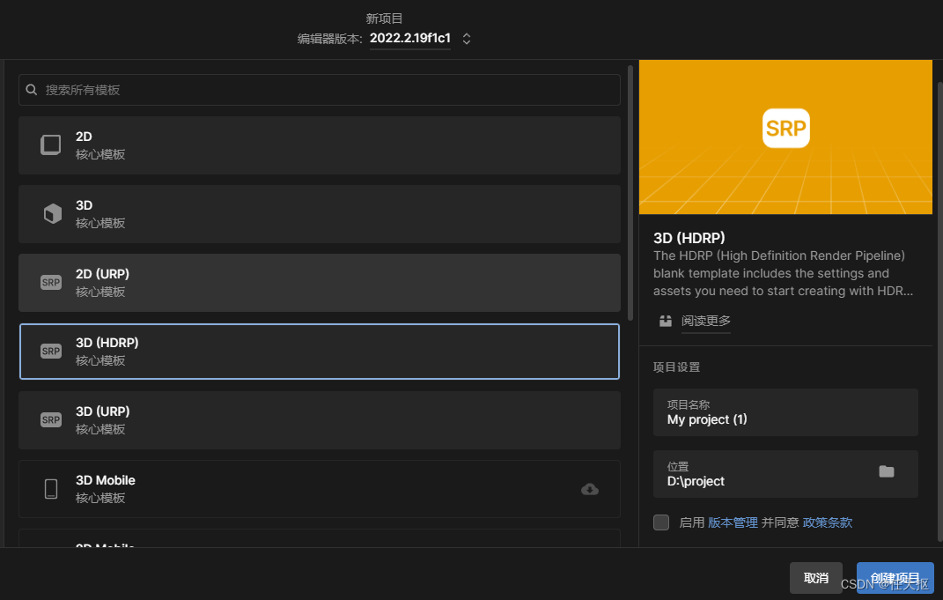Image resolution: width=943 pixels, height=600 pixels.
Task: Focus the 搜索所有模板 search field
Action: [x=320, y=90]
